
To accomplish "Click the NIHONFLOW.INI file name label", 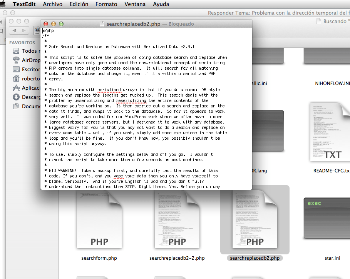I will click(x=332, y=84).
